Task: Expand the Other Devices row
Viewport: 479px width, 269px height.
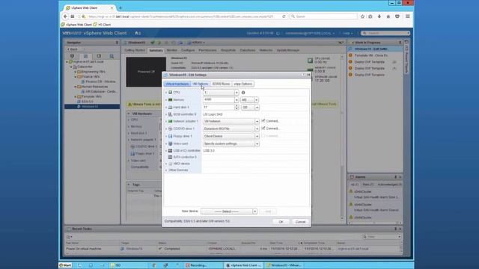Action: tap(166, 170)
